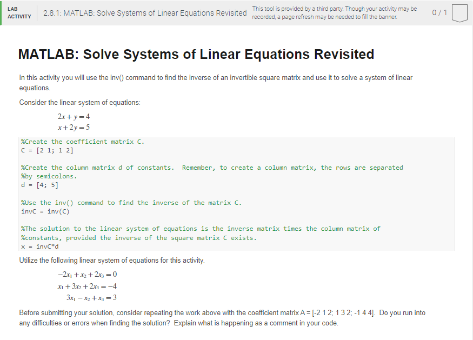Click the equation x + 2y = 5
Screen dimensions: 473x340
[74, 127]
